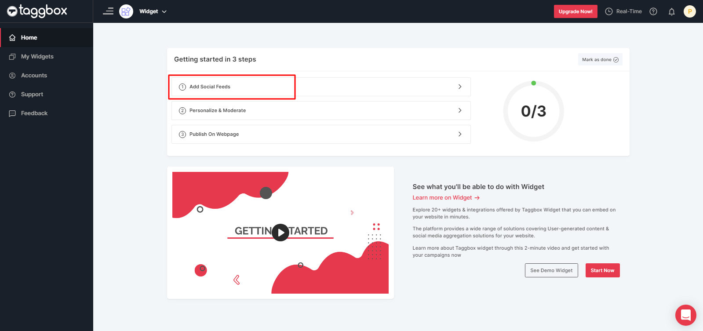Image resolution: width=703 pixels, height=331 pixels.
Task: Click the Upgrade Now! button
Action: coord(575,11)
